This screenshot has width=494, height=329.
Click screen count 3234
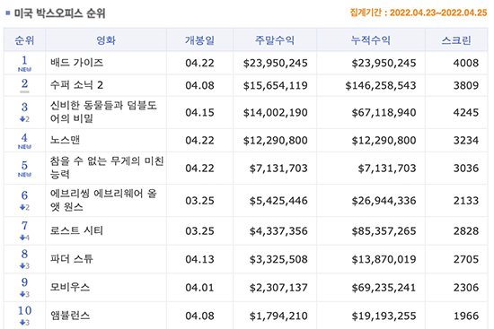(x=466, y=140)
